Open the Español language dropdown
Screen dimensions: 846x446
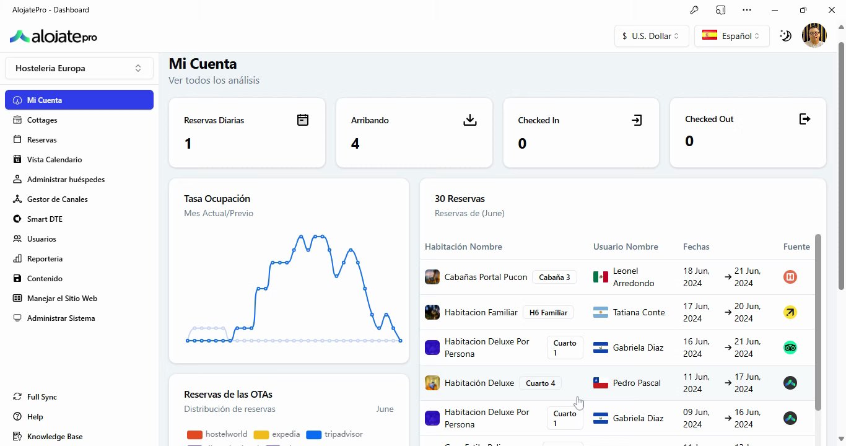(x=731, y=36)
